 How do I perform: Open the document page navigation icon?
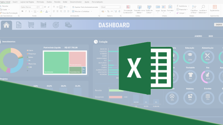point(19,25)
